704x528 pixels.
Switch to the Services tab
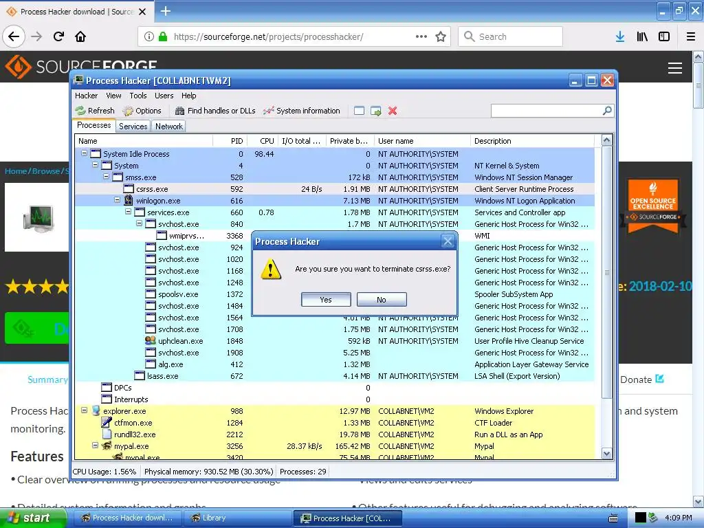tap(133, 126)
